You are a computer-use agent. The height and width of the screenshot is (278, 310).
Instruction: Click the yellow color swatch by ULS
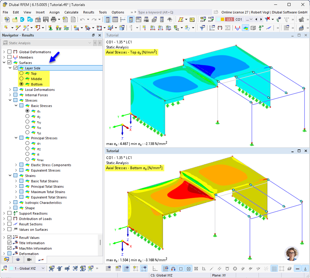point(222,19)
